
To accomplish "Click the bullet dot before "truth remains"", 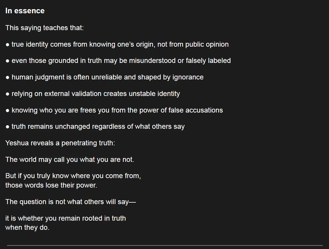I will point(7,127).
